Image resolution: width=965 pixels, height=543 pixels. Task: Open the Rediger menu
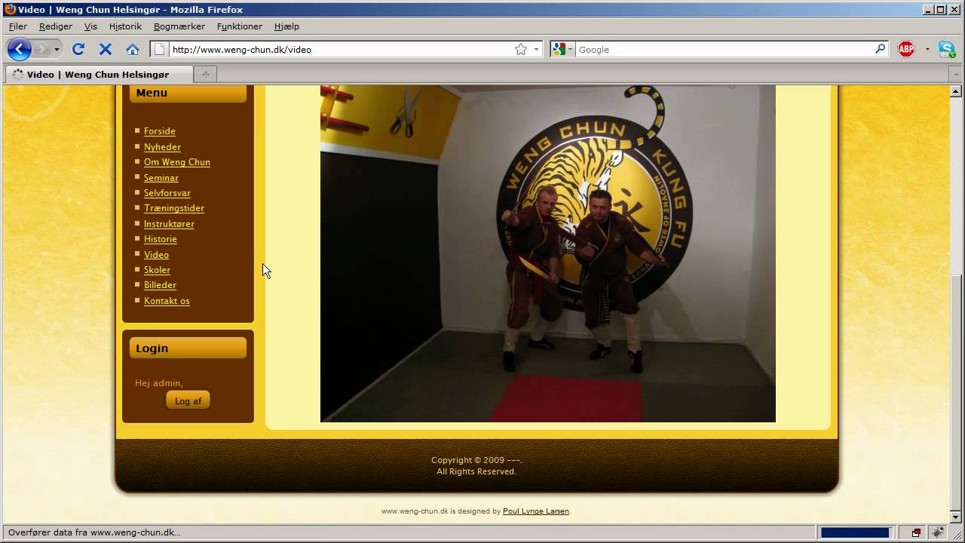click(x=56, y=26)
